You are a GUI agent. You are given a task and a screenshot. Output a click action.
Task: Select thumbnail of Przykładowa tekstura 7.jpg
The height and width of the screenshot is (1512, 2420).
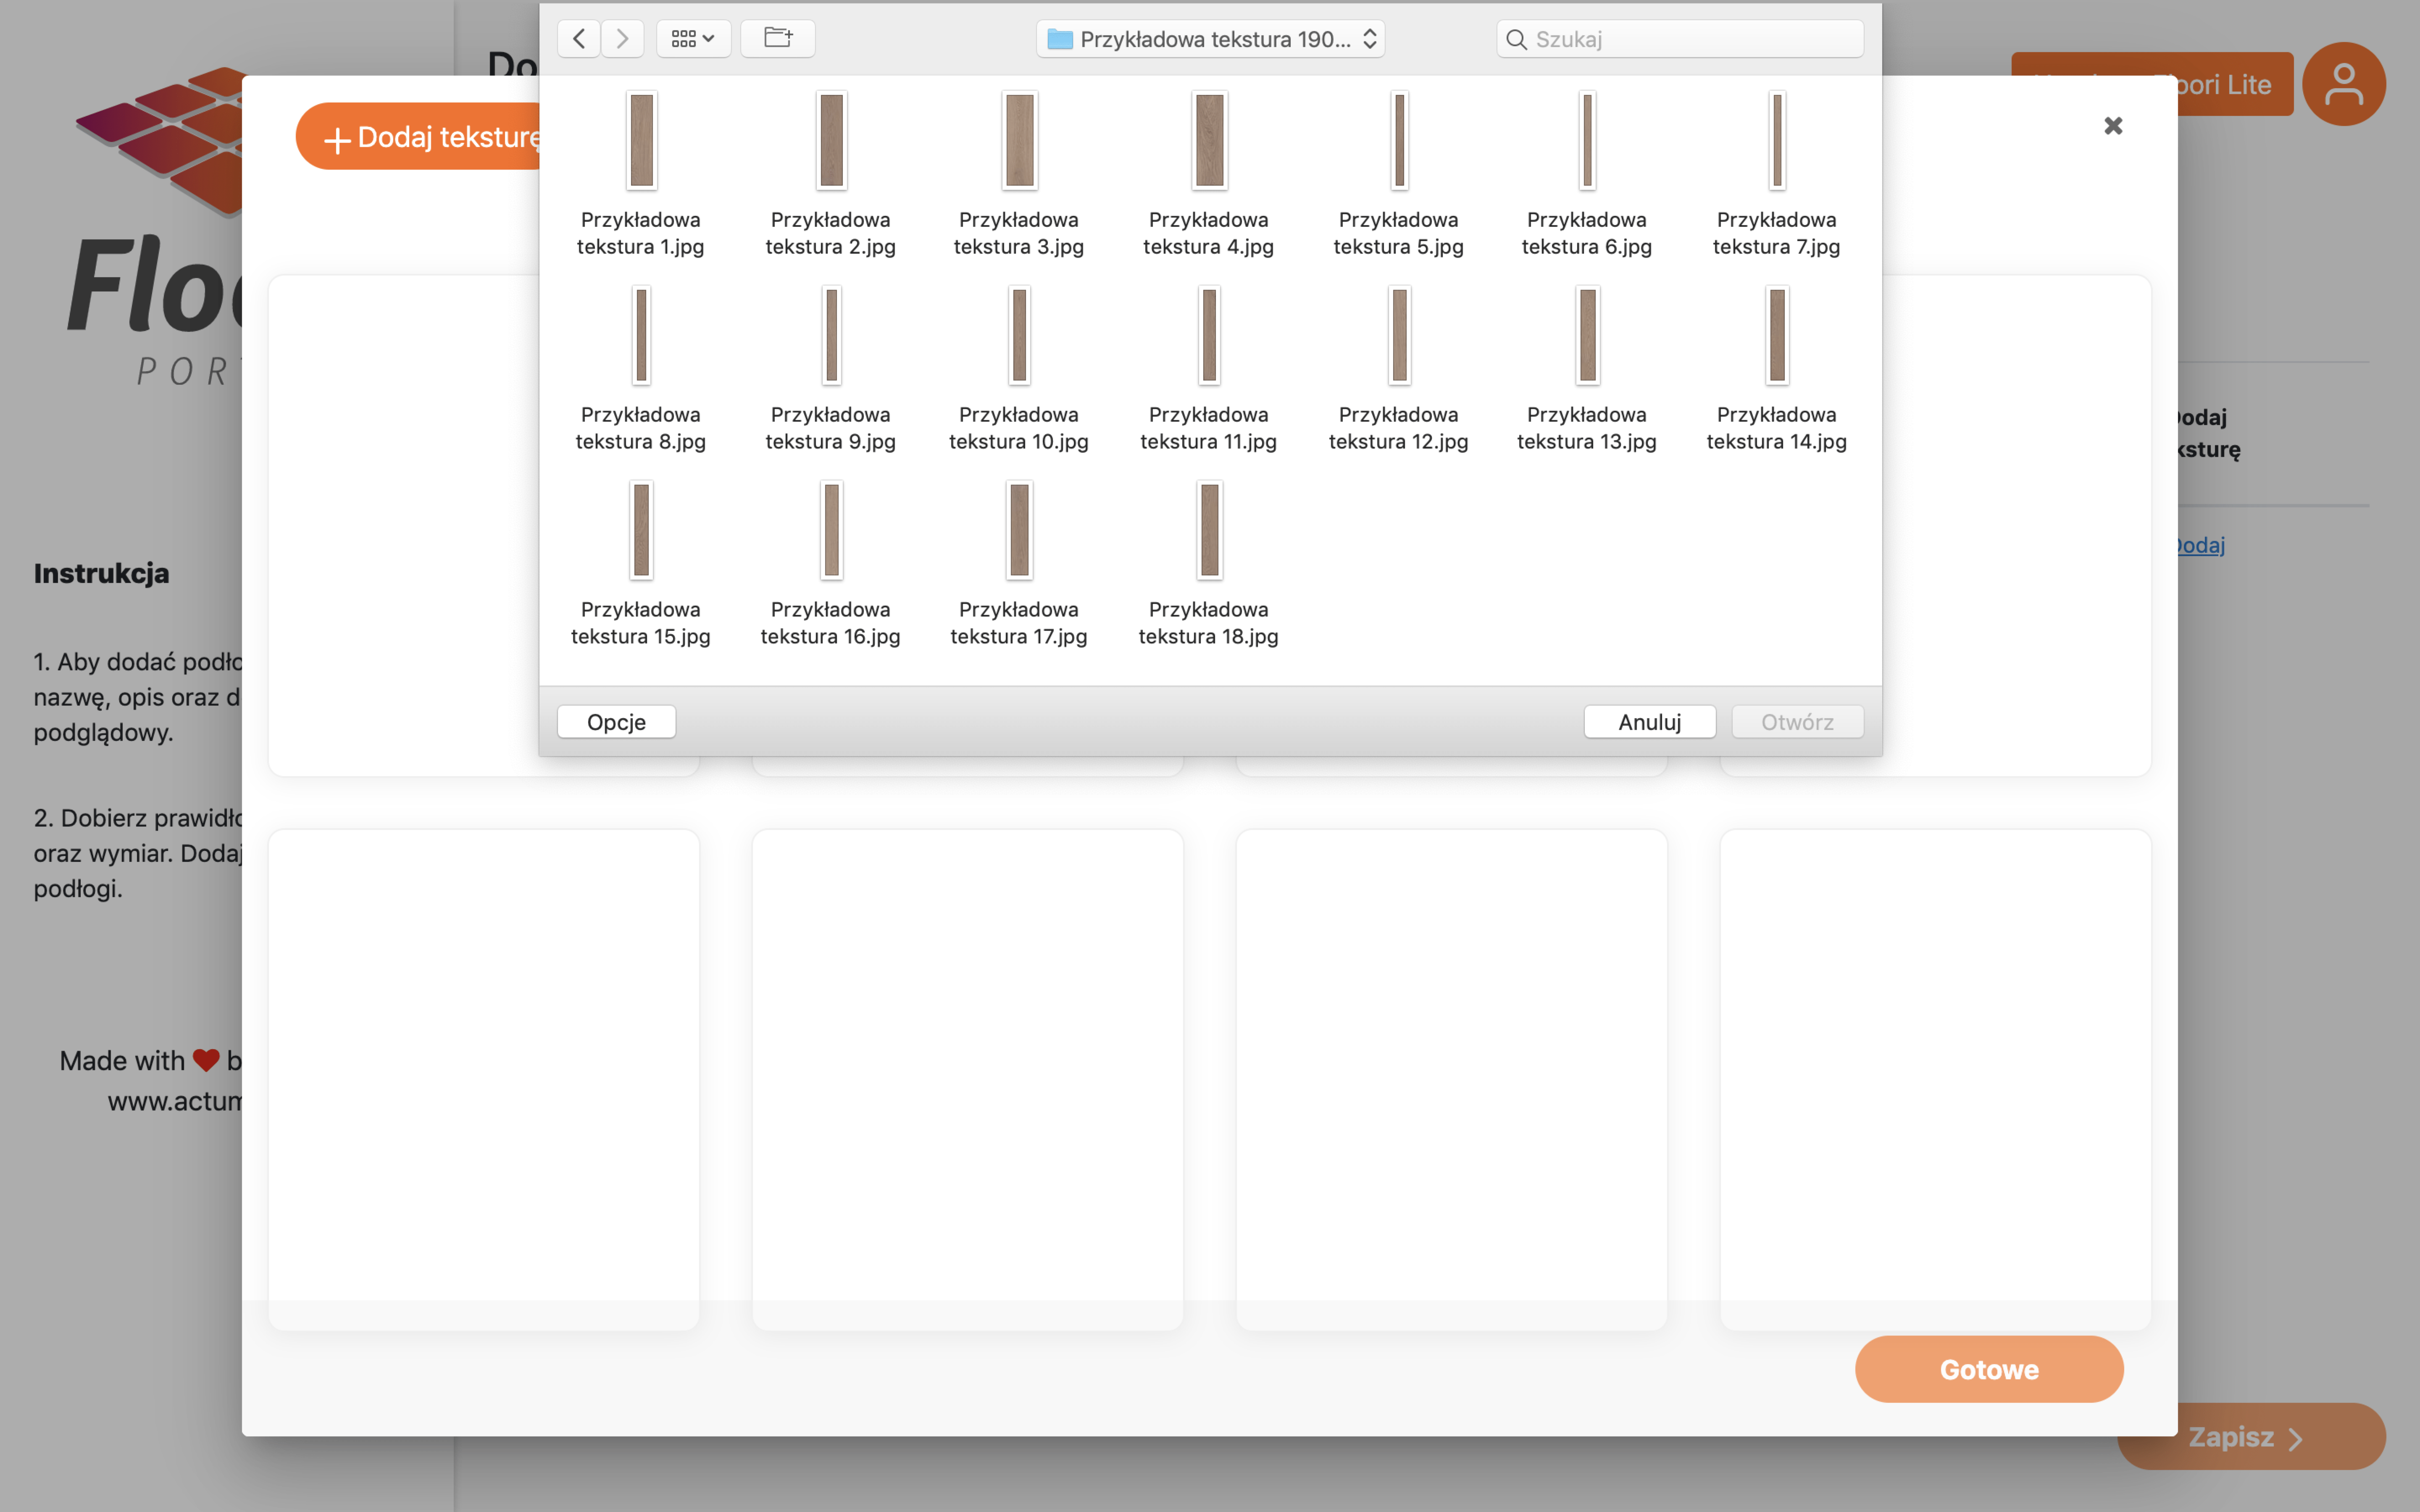point(1777,140)
